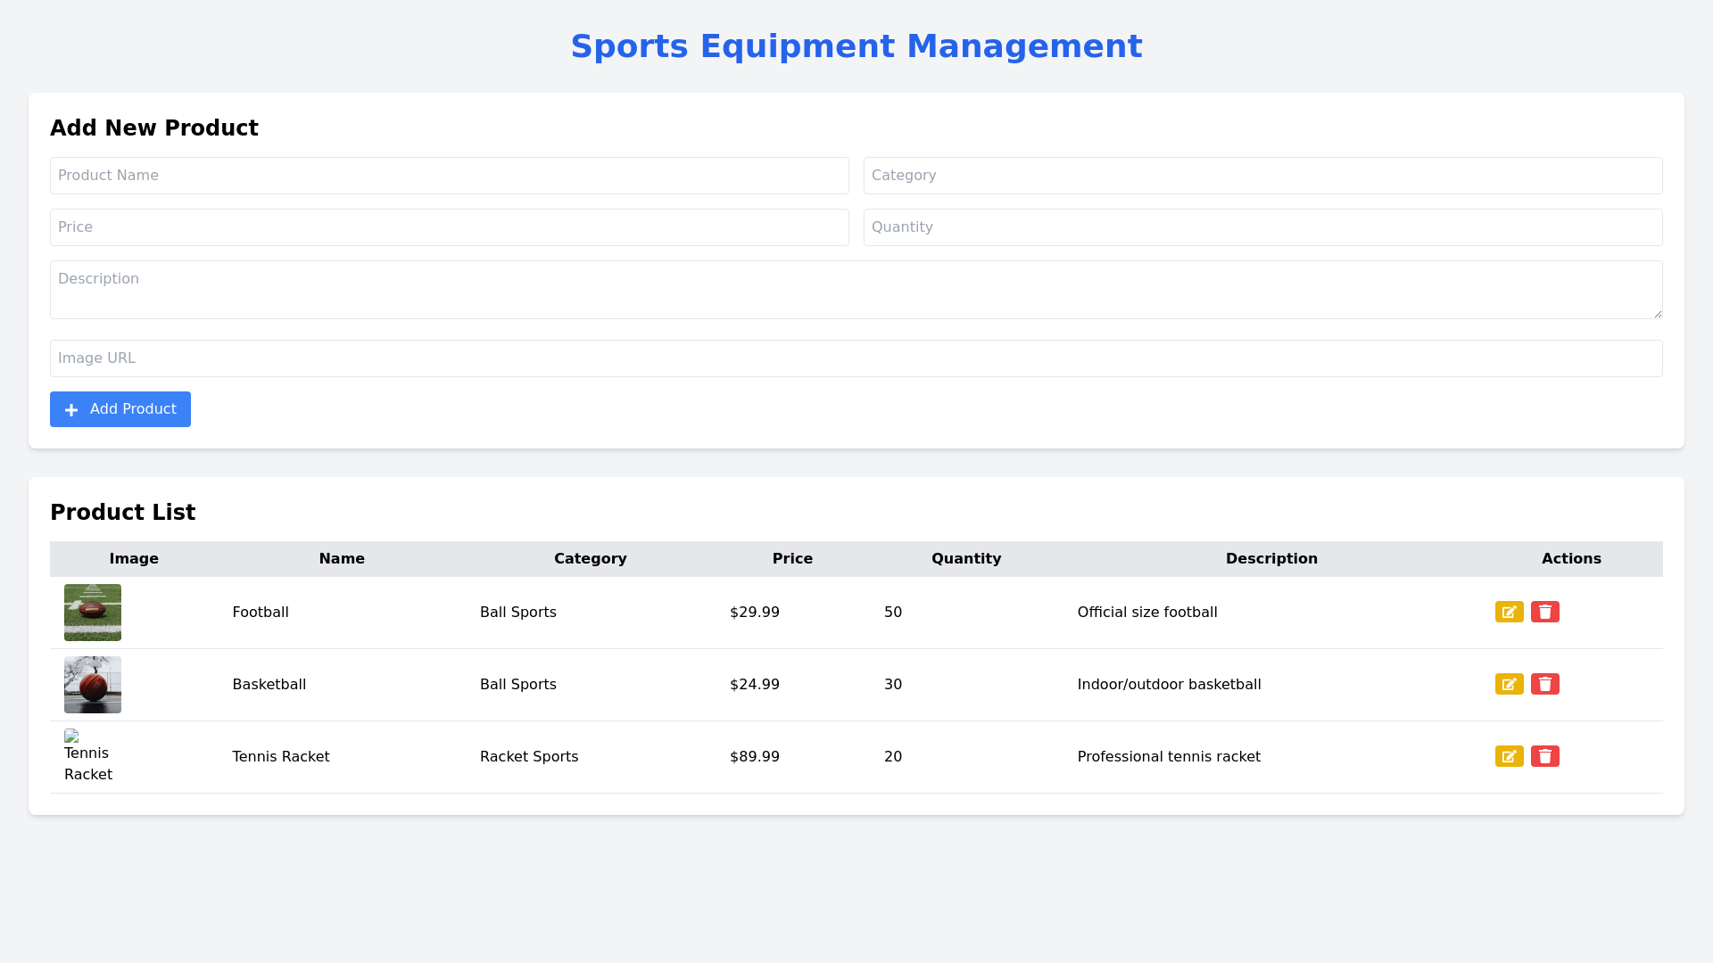Delete the Football product
1713x963 pixels.
(1544, 612)
